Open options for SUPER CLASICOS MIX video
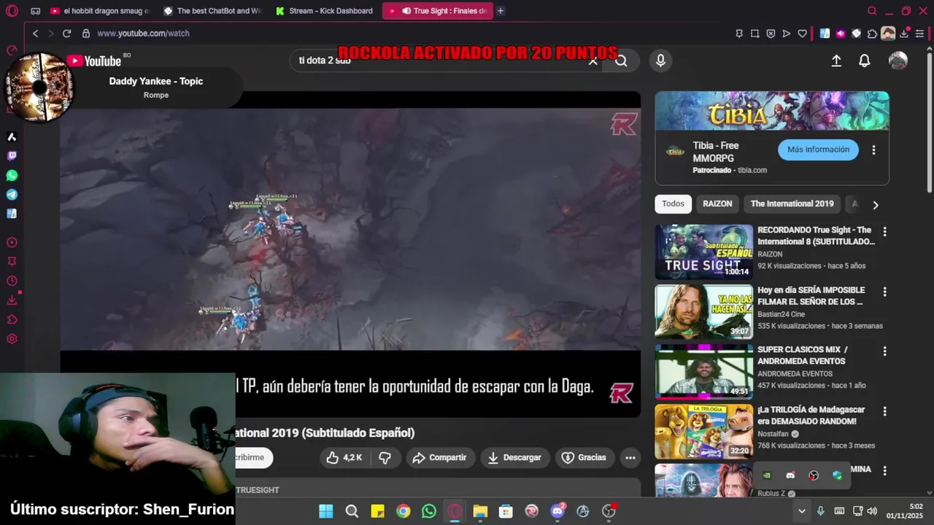This screenshot has height=525, width=934. tap(884, 351)
